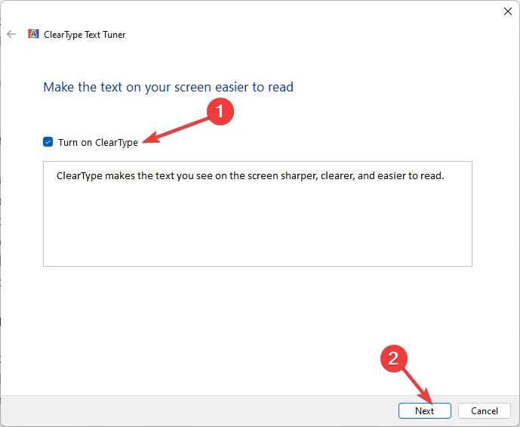
Task: Click the 'Turn on ClearType' label text
Action: pos(98,142)
